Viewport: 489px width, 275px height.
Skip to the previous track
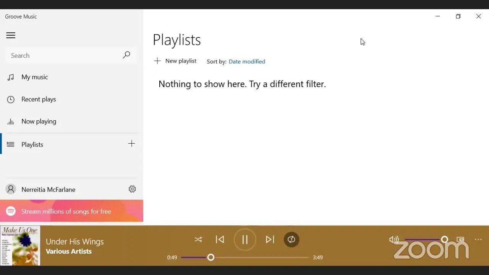[x=220, y=239]
